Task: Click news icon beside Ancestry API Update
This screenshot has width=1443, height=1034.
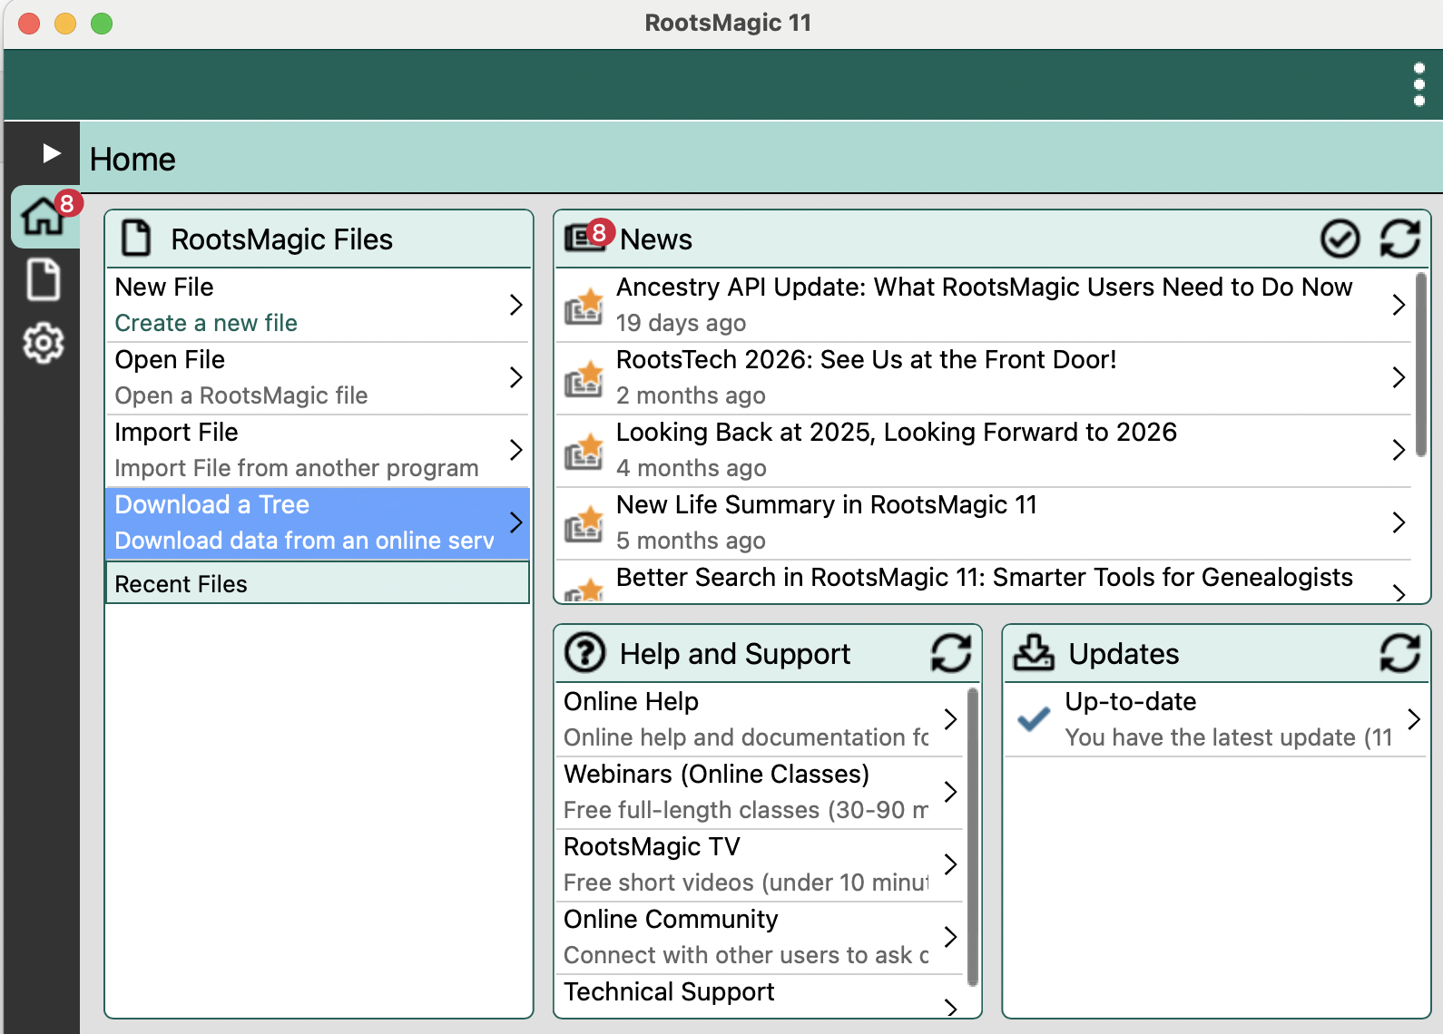Action: pos(584,306)
